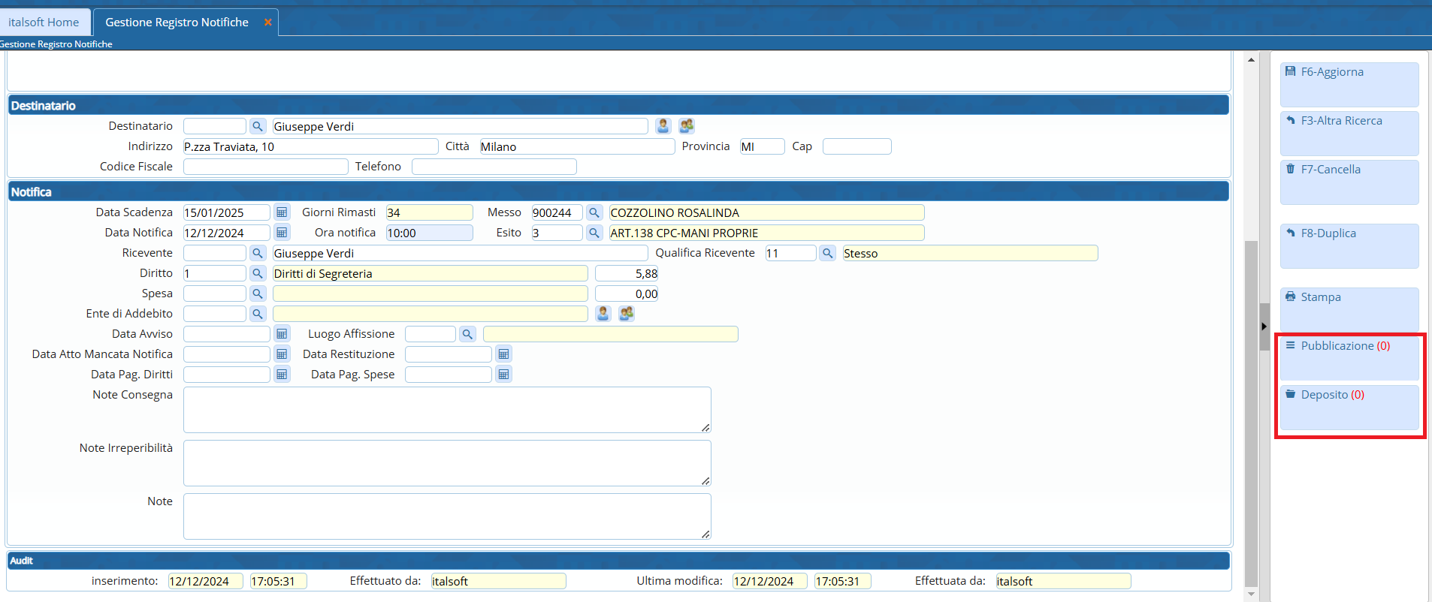Open Pubblicazione (0) button
The height and width of the screenshot is (602, 1432).
(x=1349, y=358)
